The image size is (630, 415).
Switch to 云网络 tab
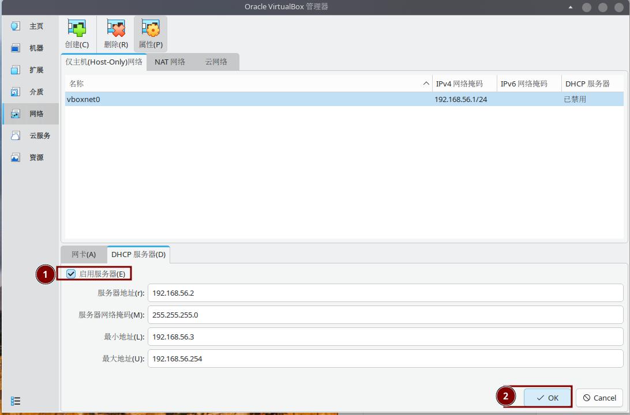coord(216,62)
